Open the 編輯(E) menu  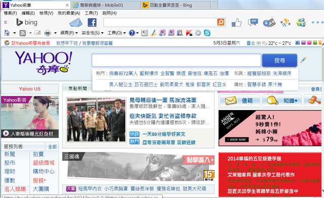pos(28,13)
